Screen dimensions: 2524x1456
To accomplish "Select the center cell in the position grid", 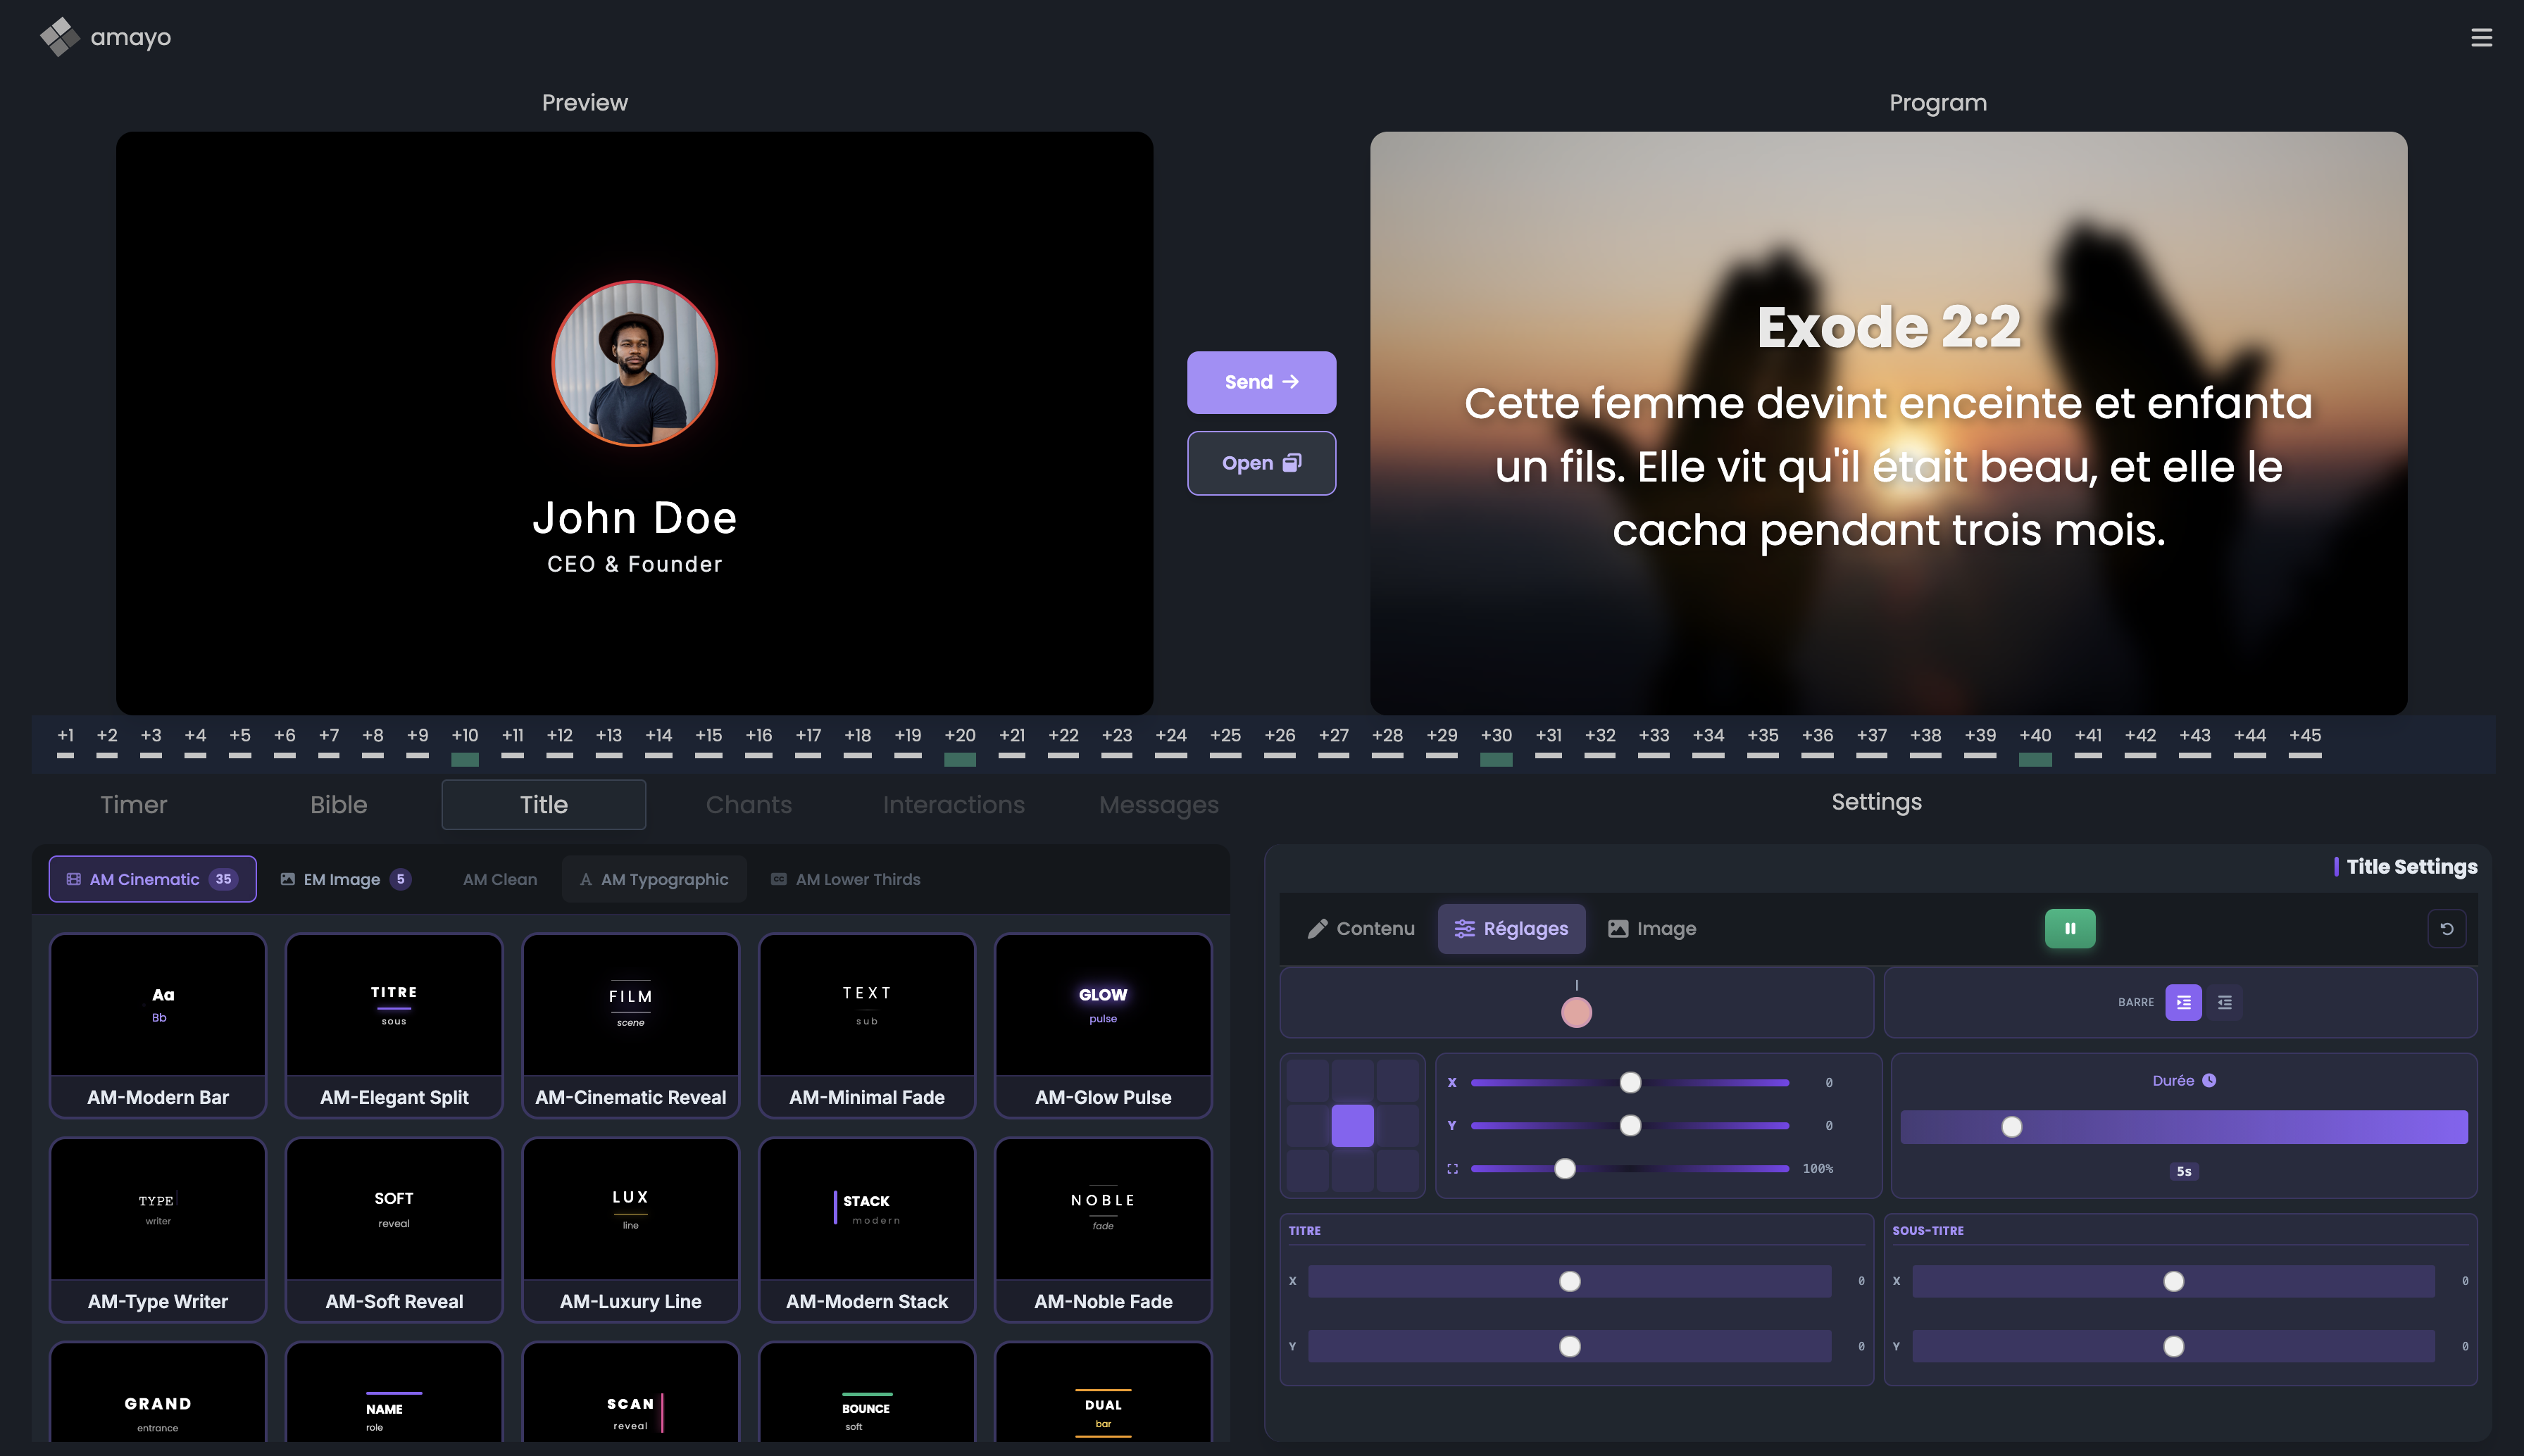I will (x=1352, y=1125).
